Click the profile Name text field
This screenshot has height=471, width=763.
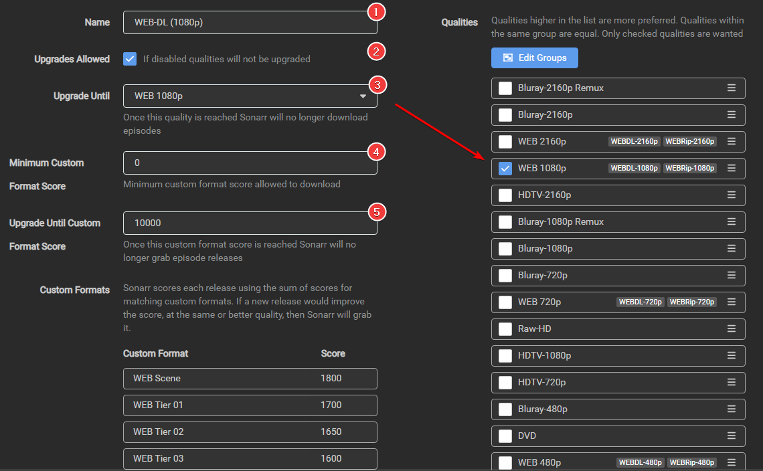[250, 22]
